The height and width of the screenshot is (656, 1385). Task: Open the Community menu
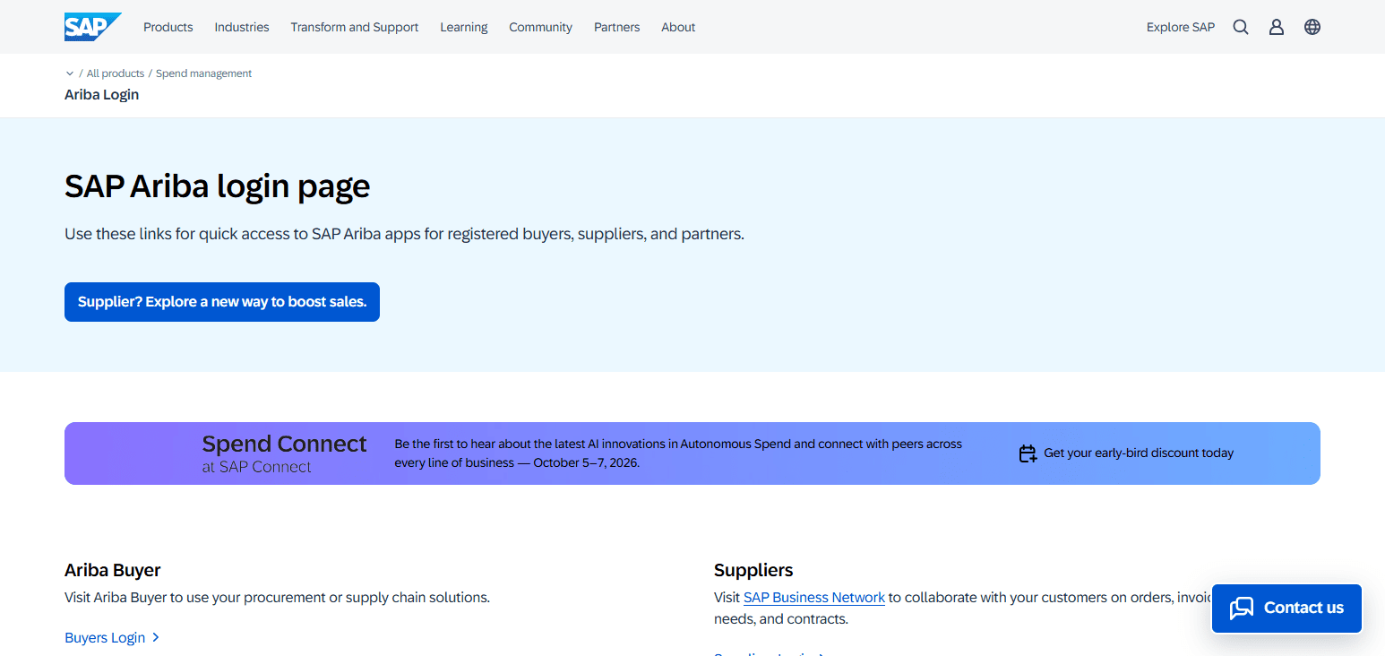point(541,27)
